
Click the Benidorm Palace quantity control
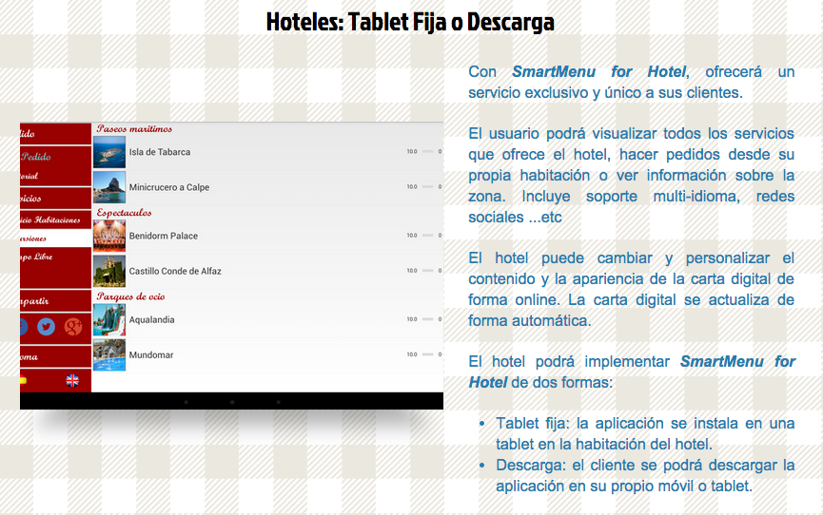click(426, 236)
